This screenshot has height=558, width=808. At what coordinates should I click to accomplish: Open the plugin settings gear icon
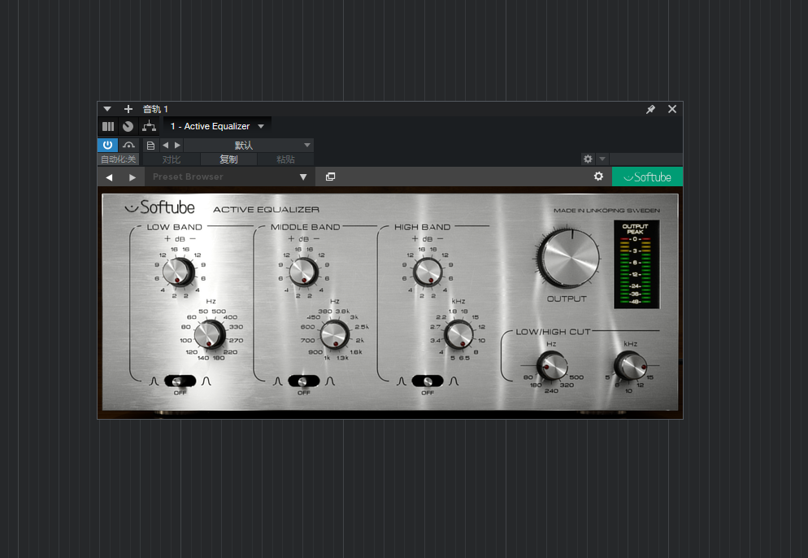[x=599, y=176]
